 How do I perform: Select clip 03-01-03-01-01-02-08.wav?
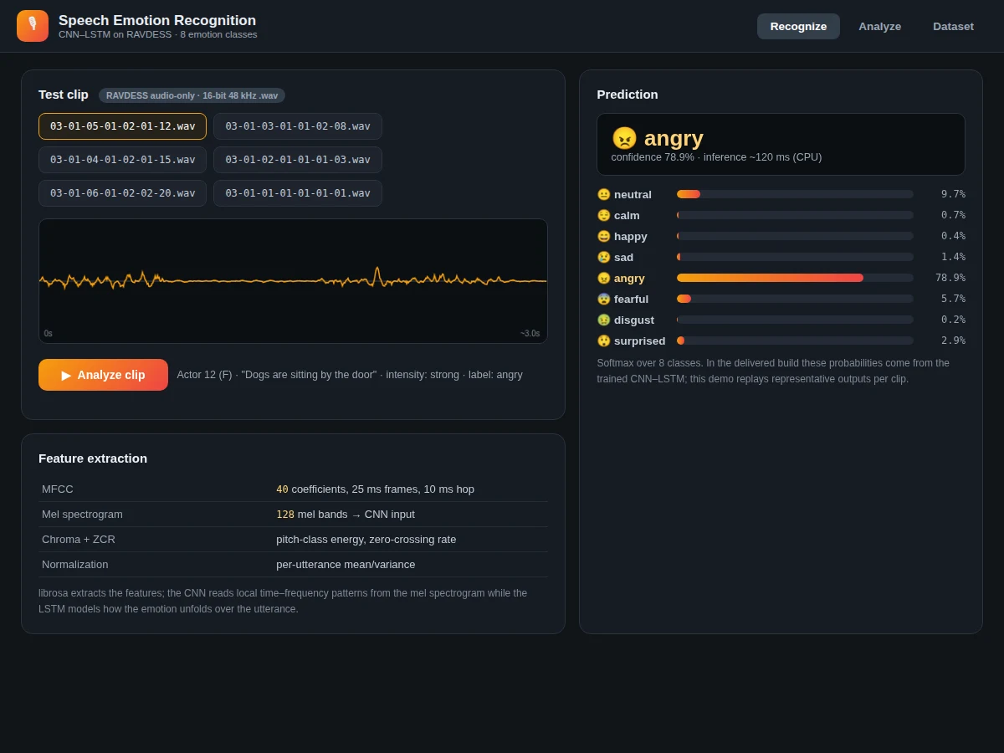coord(298,126)
